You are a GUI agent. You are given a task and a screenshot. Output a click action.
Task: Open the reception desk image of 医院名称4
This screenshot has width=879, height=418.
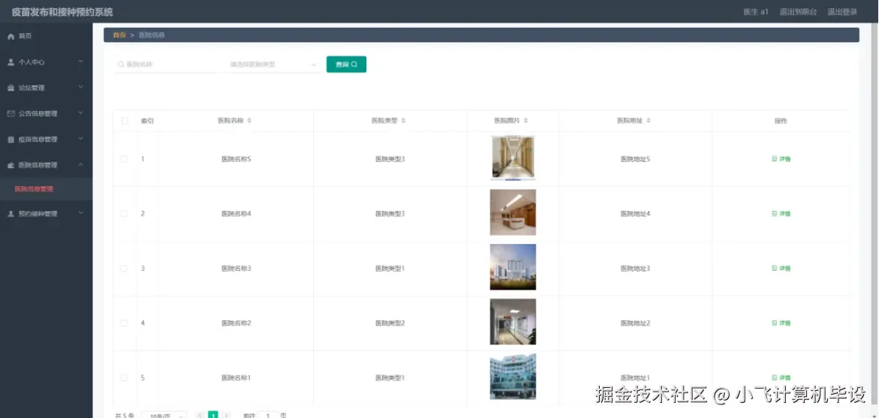pos(513,212)
